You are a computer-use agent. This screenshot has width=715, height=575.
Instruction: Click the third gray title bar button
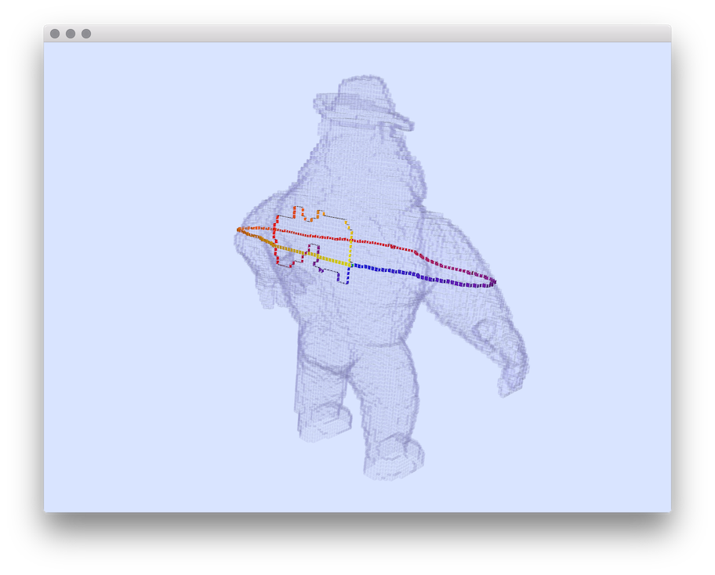point(86,34)
